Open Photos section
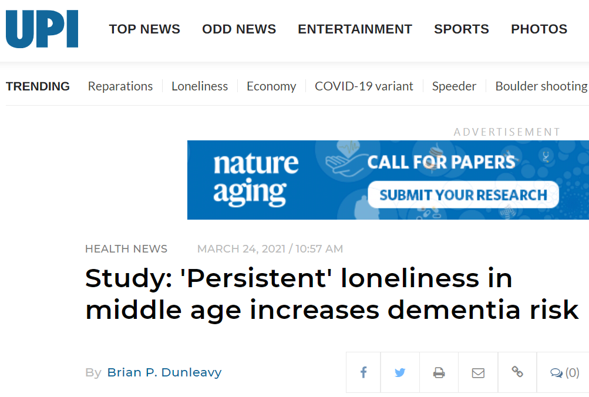 tap(539, 29)
